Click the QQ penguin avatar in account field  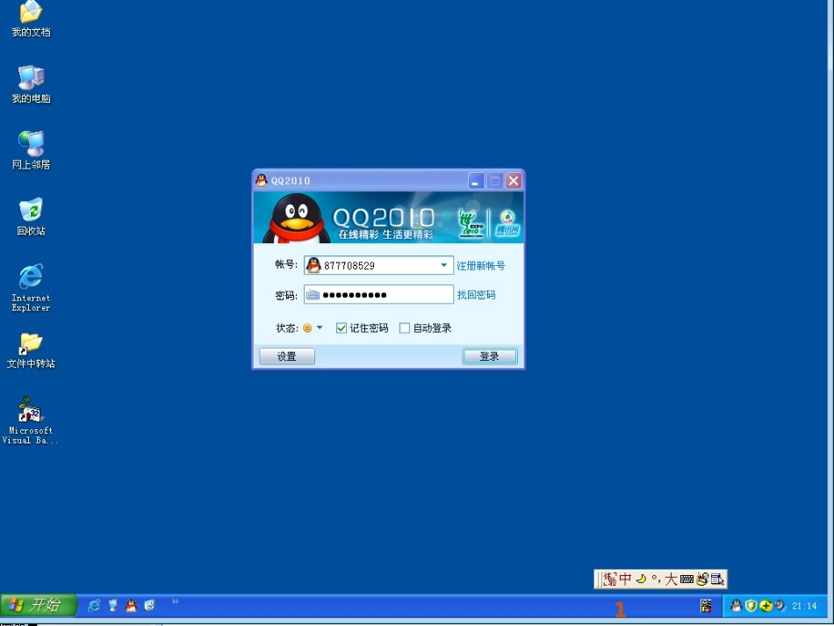coord(313,265)
